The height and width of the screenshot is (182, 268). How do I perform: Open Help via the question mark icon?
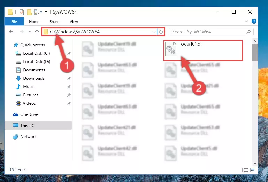254,21
